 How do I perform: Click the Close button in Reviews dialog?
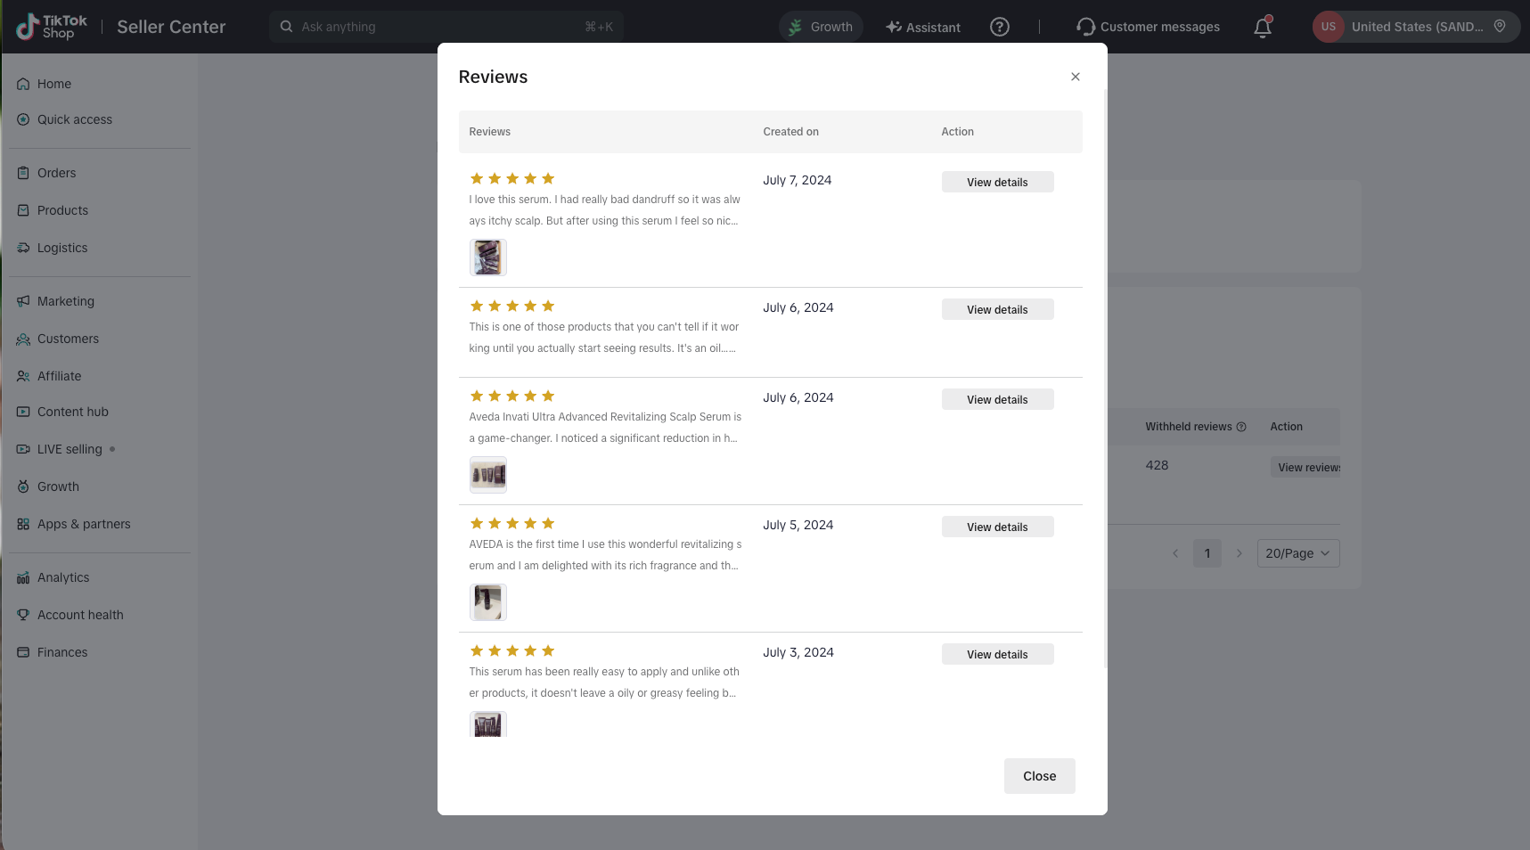(1039, 776)
